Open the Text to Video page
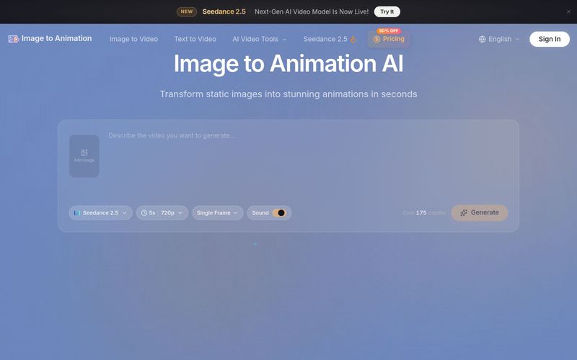Viewport: 577px width, 360px height. (x=195, y=39)
